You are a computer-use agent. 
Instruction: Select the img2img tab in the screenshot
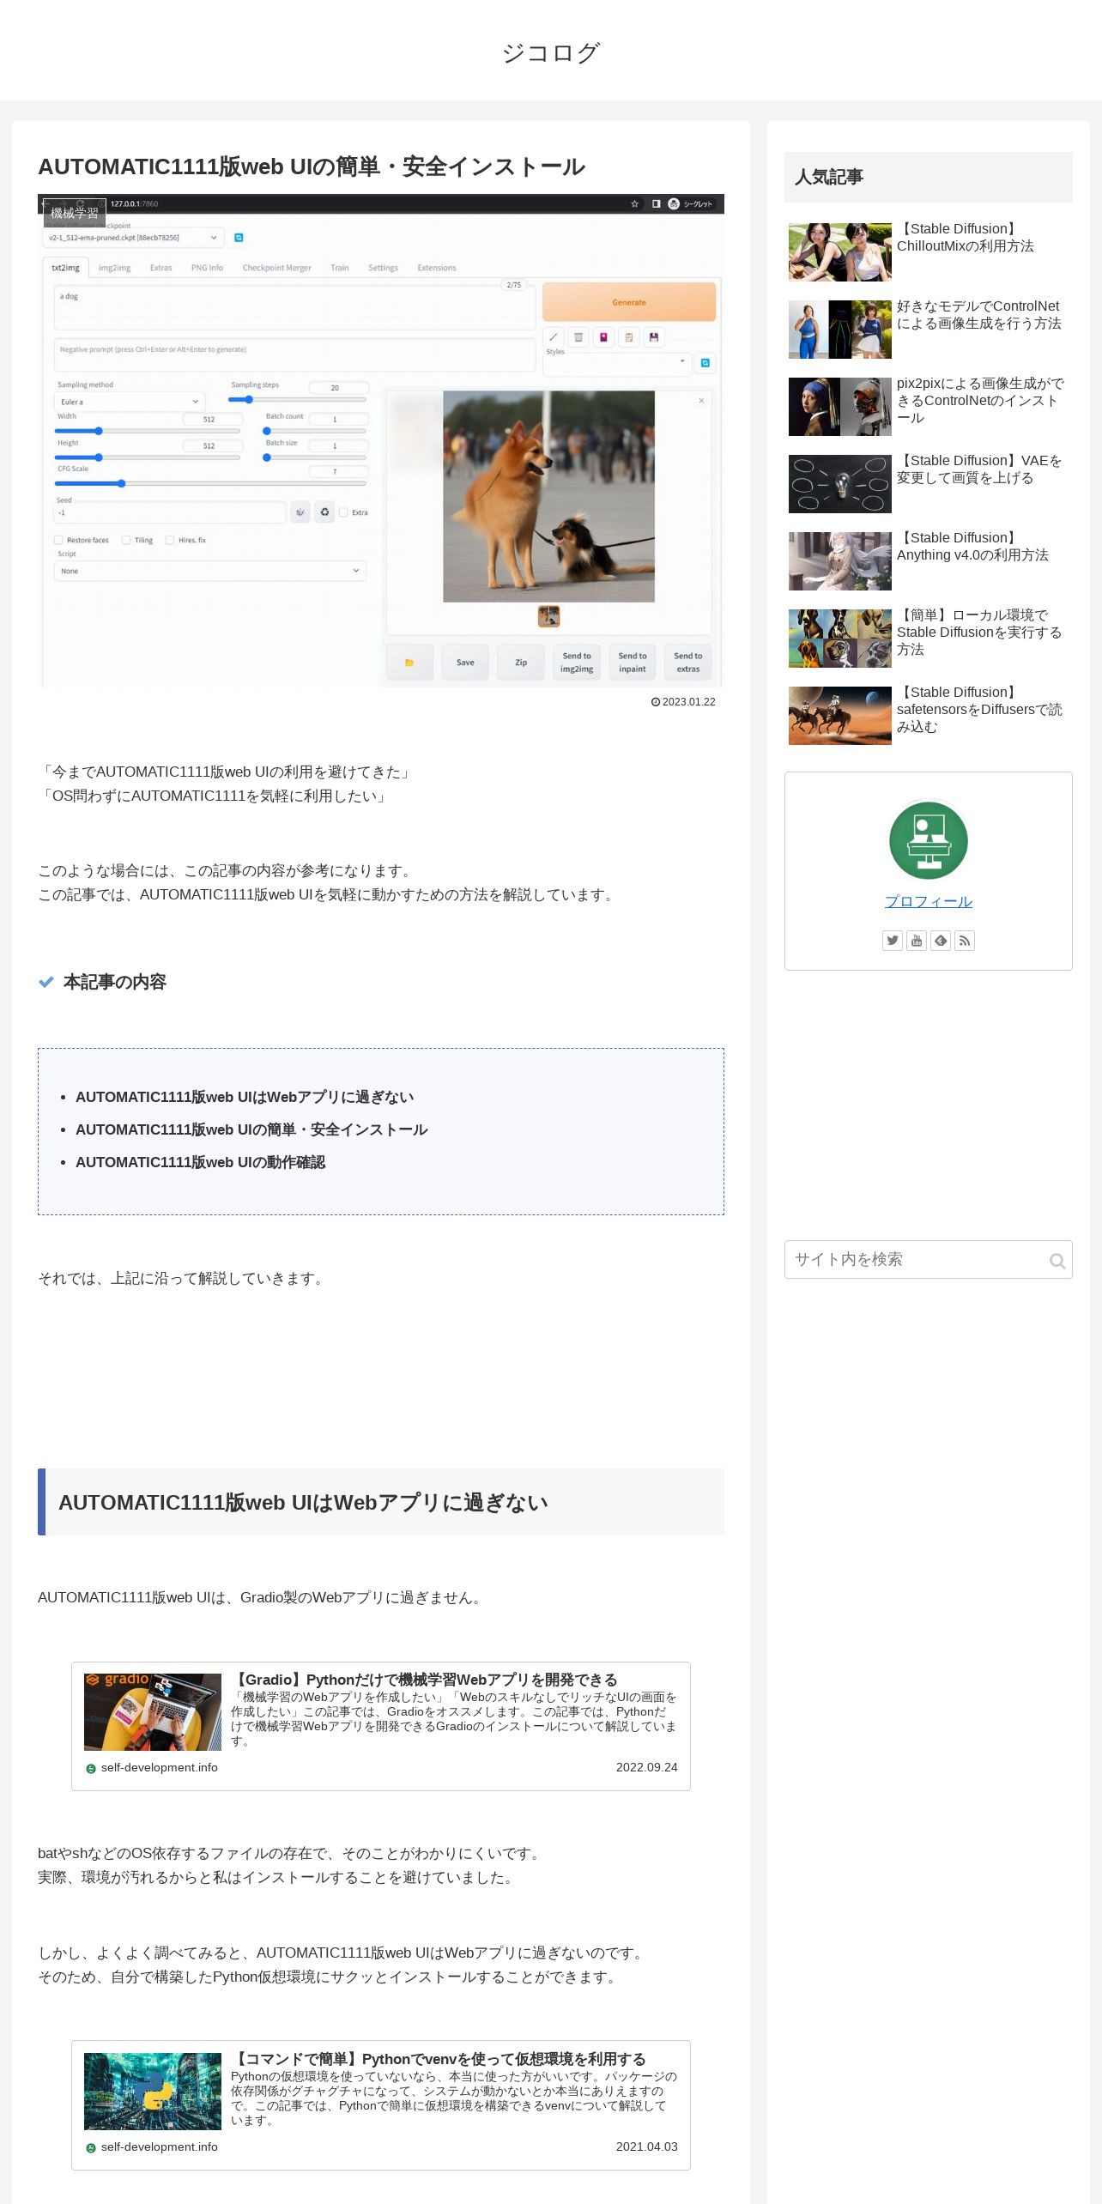115,268
